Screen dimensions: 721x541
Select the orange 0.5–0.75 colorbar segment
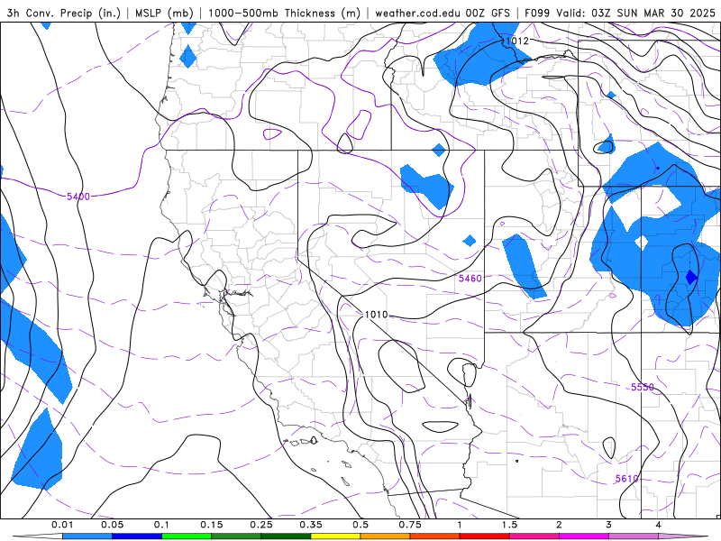[x=386, y=536]
